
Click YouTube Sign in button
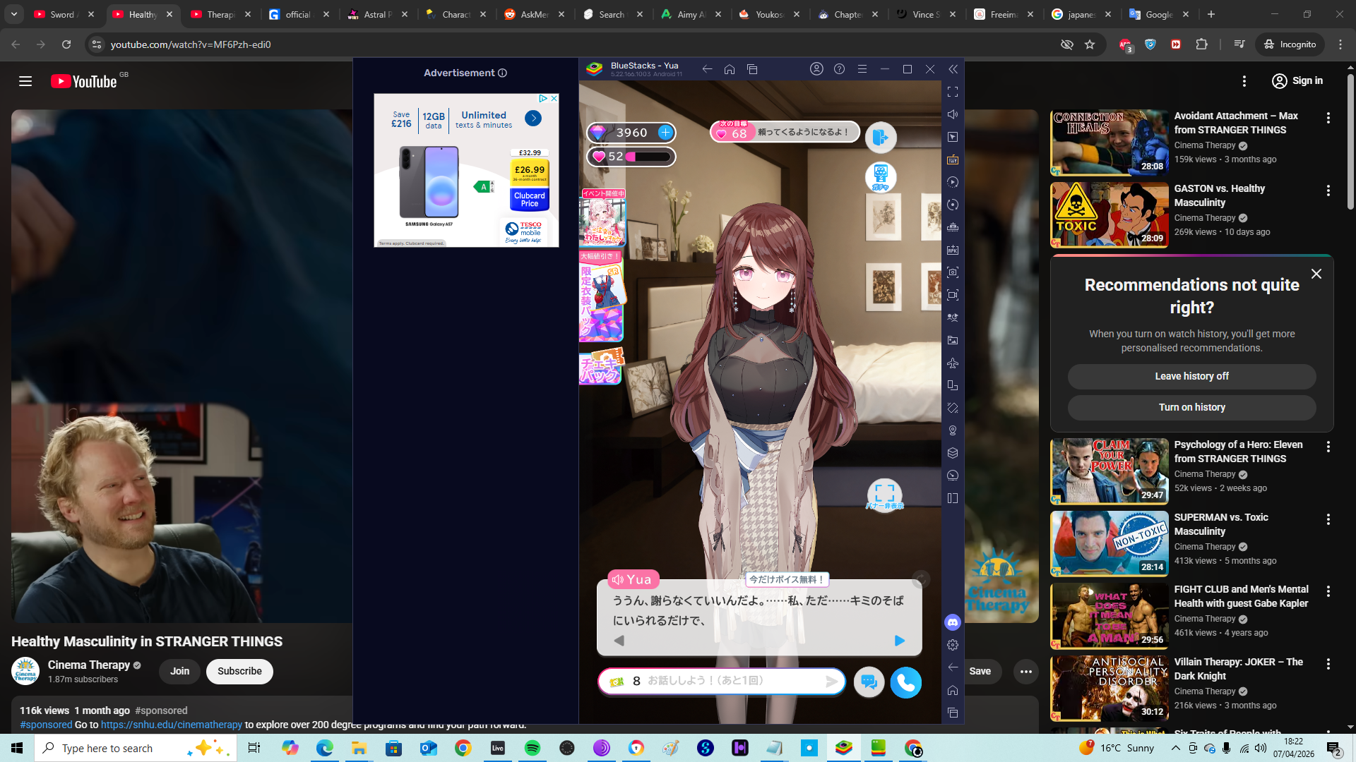(x=1298, y=81)
